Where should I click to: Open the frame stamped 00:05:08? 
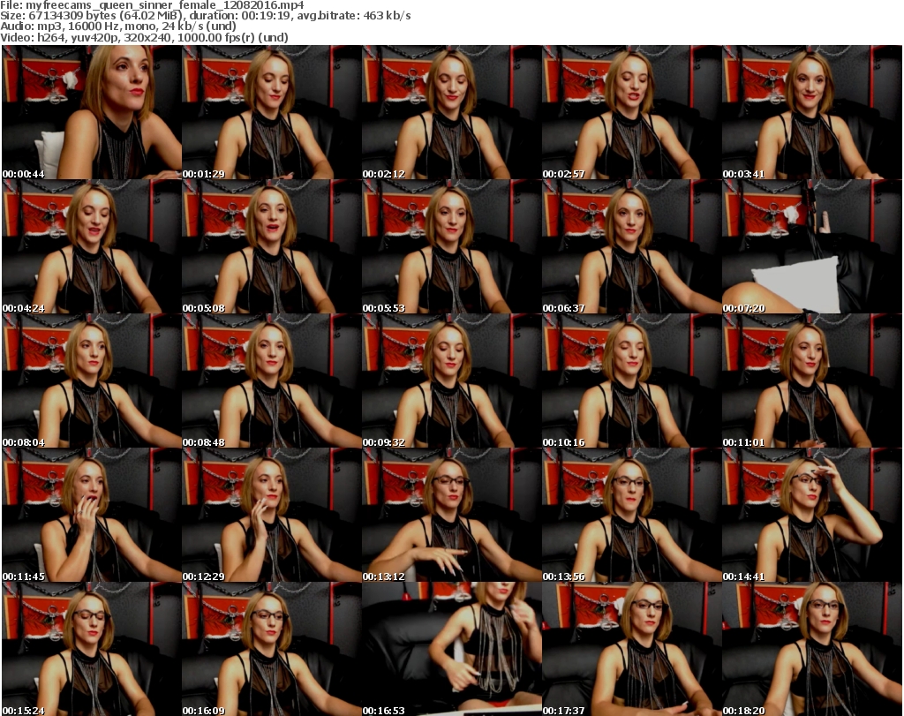click(272, 246)
